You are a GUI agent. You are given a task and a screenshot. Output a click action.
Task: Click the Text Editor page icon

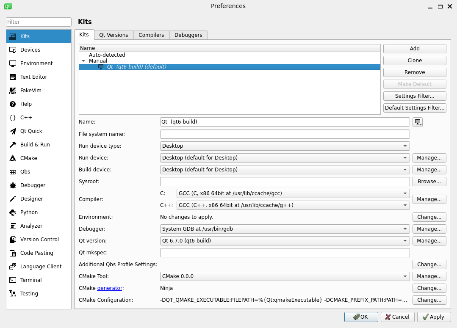(13, 77)
